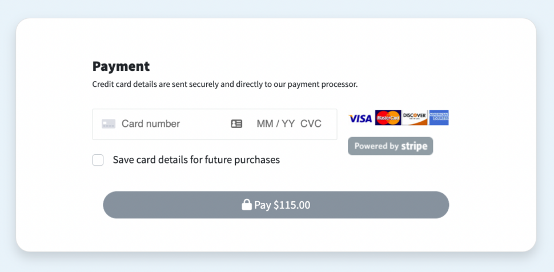The height and width of the screenshot is (272, 554).
Task: Click the CVC card icon before expiry
Action: click(x=236, y=124)
